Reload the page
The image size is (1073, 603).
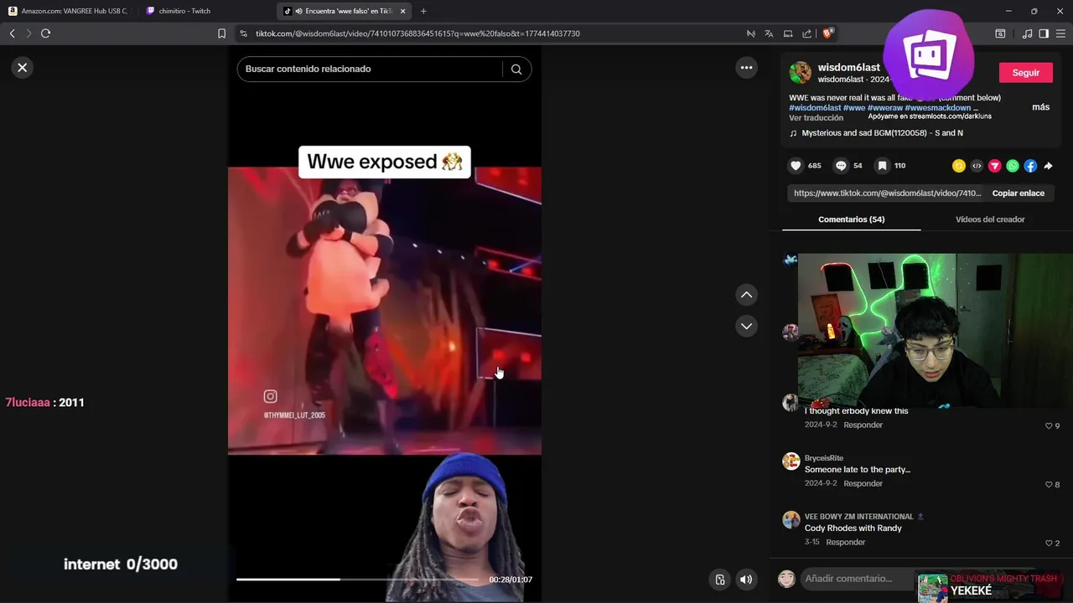point(46,33)
